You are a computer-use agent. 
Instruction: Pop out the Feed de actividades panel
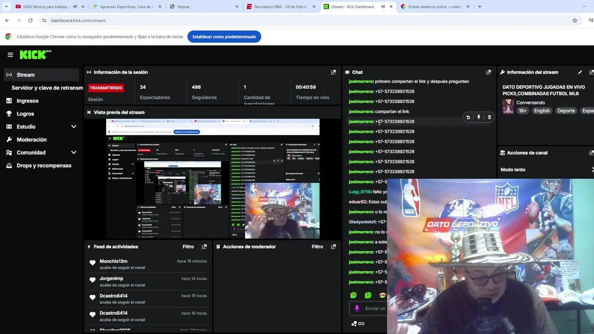(x=204, y=247)
